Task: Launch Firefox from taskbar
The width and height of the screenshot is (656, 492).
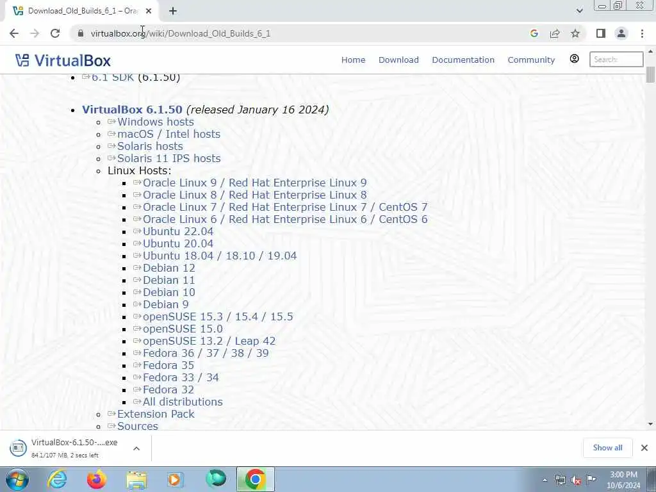Action: tap(97, 479)
